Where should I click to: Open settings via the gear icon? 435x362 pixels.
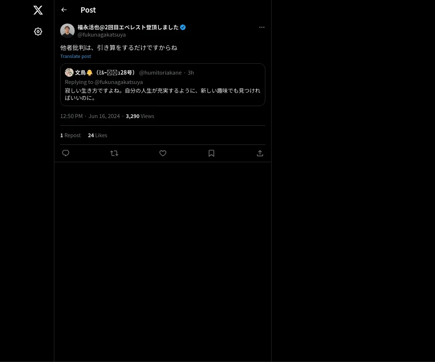tap(38, 31)
